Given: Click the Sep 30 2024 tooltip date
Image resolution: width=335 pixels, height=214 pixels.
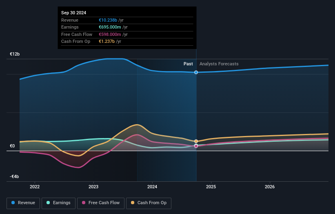Looking at the screenshot, I should click(x=74, y=13).
